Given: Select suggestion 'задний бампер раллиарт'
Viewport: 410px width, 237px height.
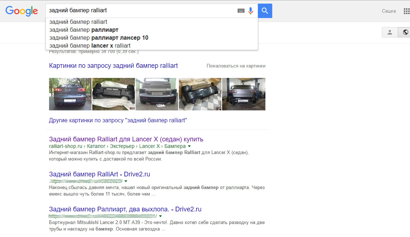Looking at the screenshot, I should (x=152, y=30).
